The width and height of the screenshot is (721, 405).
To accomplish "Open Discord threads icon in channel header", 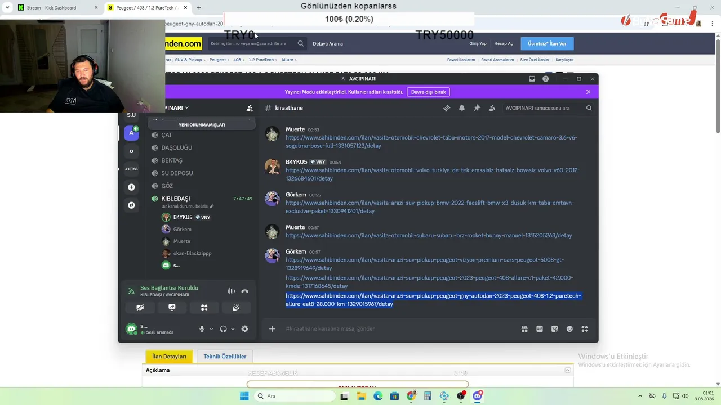I will (447, 108).
